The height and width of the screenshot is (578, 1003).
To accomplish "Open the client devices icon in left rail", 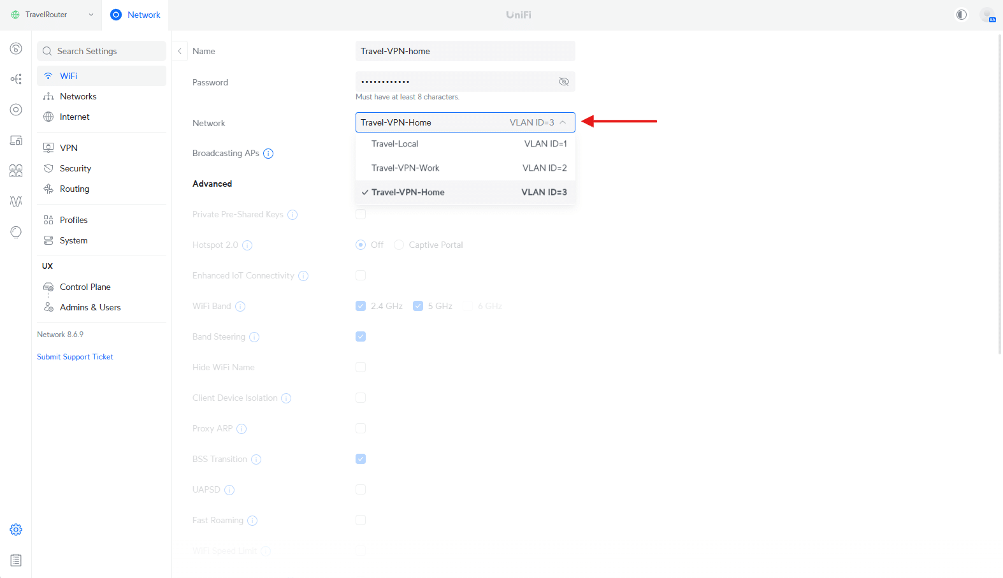I will tap(16, 140).
